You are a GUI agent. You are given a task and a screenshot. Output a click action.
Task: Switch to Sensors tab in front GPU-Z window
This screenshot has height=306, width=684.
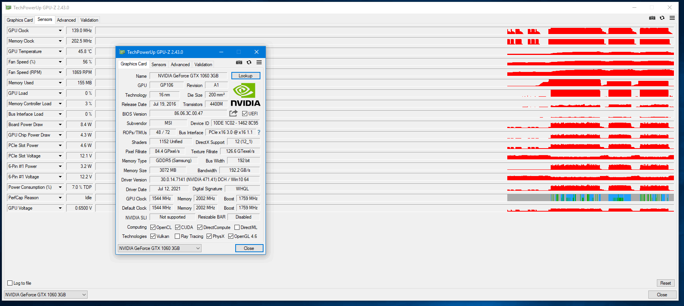pos(159,65)
